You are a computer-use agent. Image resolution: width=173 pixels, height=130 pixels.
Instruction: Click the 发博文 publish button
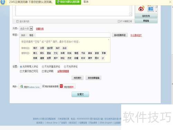click(80, 94)
